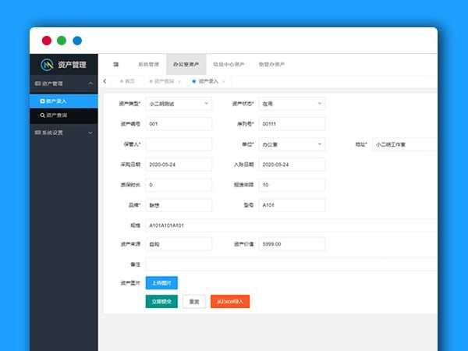The image size is (468, 351).
Task: Open the 资产状态 dropdown
Action: [x=292, y=103]
